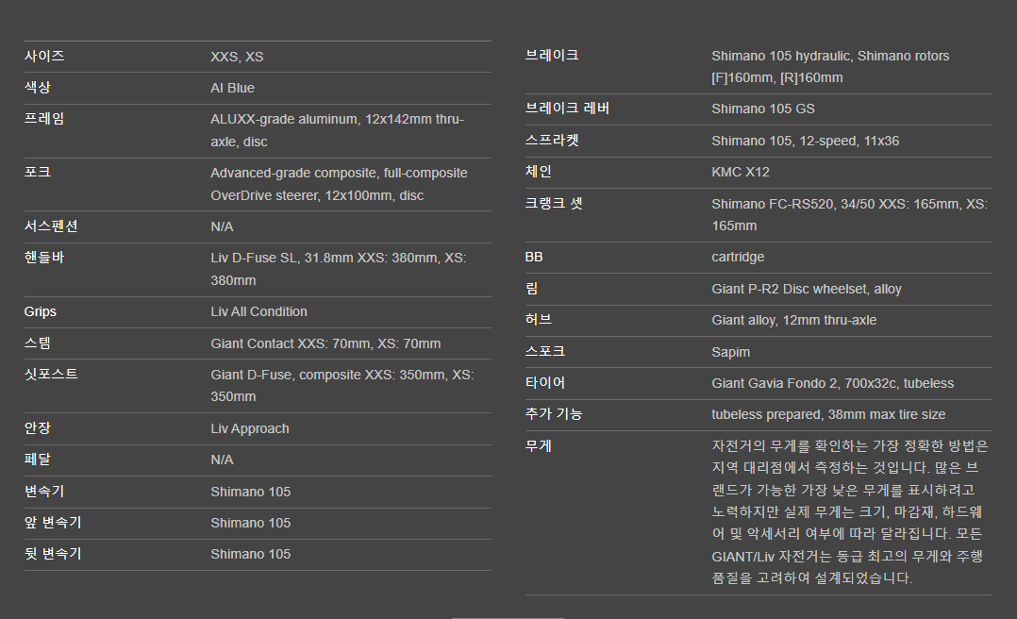Viewport: 1017px width, 619px height.
Task: Select the 'Giant Gavia Fondo 2' tire value
Action: click(833, 383)
